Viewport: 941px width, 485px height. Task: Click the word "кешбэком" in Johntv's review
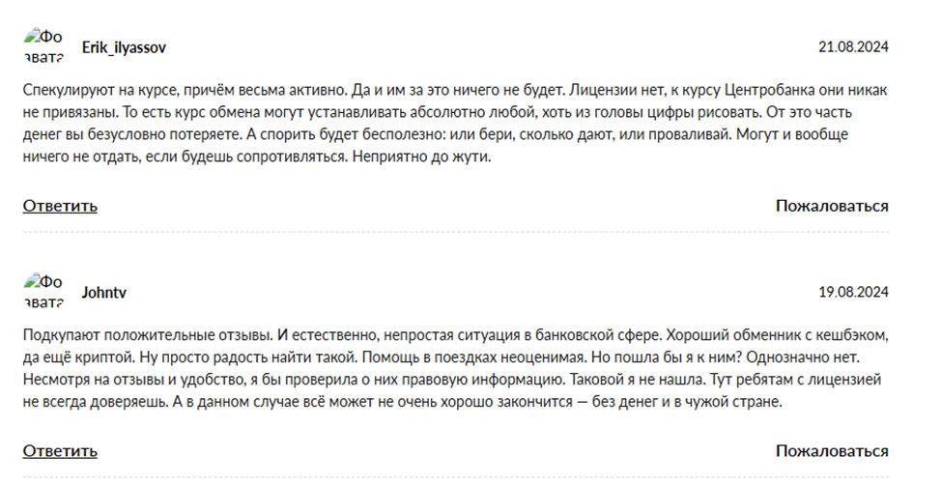(843, 334)
